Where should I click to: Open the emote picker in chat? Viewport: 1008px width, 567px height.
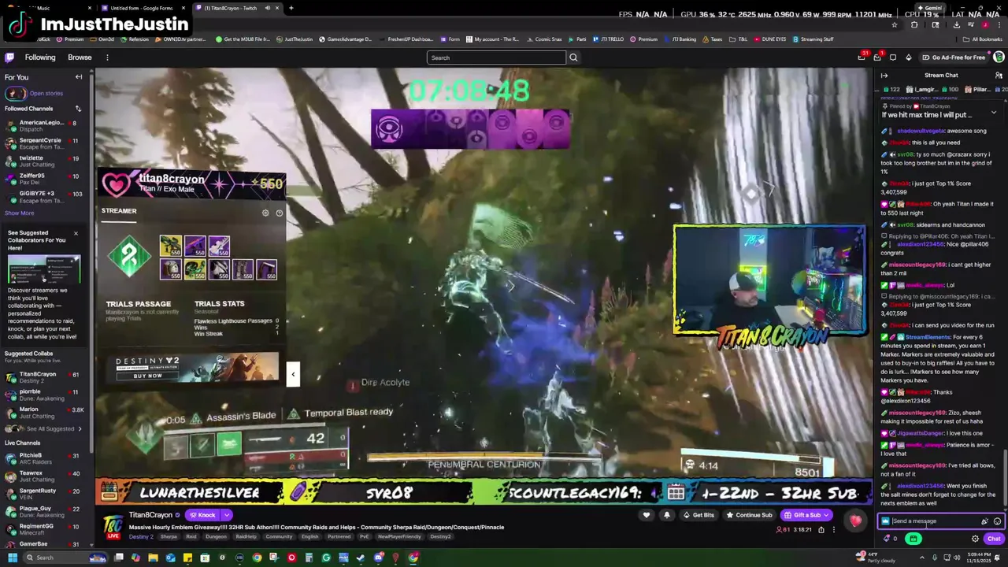(x=997, y=521)
